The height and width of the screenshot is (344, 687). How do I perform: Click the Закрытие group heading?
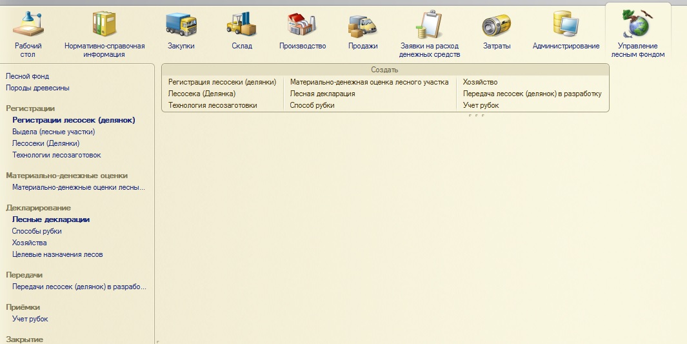(25, 339)
